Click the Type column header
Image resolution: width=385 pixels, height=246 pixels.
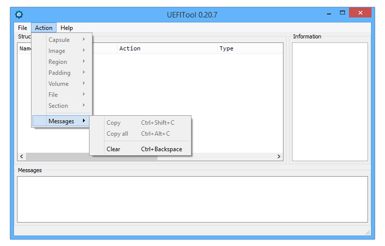click(x=250, y=48)
